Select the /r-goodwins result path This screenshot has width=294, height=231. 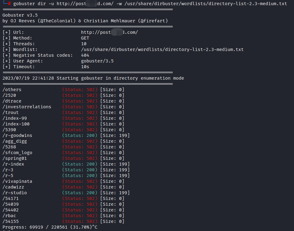(17, 135)
